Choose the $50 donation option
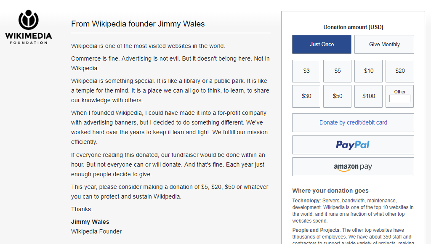Screen dimensions: 431x244 coord(337,96)
